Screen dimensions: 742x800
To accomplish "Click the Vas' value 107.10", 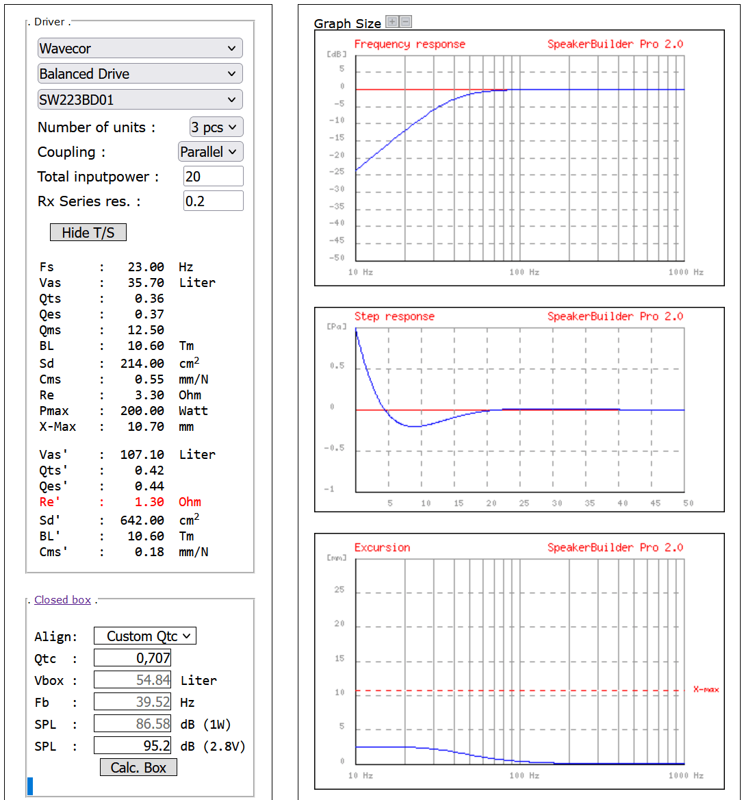I will 142,455.
